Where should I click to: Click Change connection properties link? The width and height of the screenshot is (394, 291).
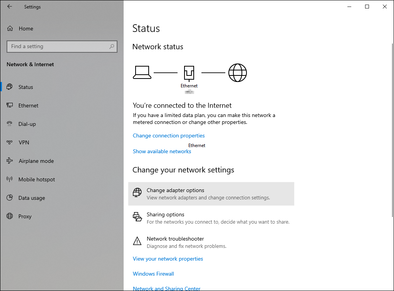(x=169, y=135)
